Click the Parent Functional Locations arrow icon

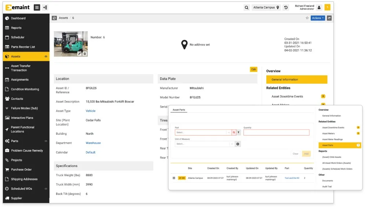7,130
